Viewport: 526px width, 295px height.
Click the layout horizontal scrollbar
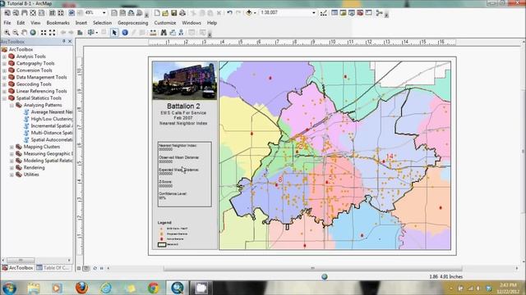click(x=312, y=268)
